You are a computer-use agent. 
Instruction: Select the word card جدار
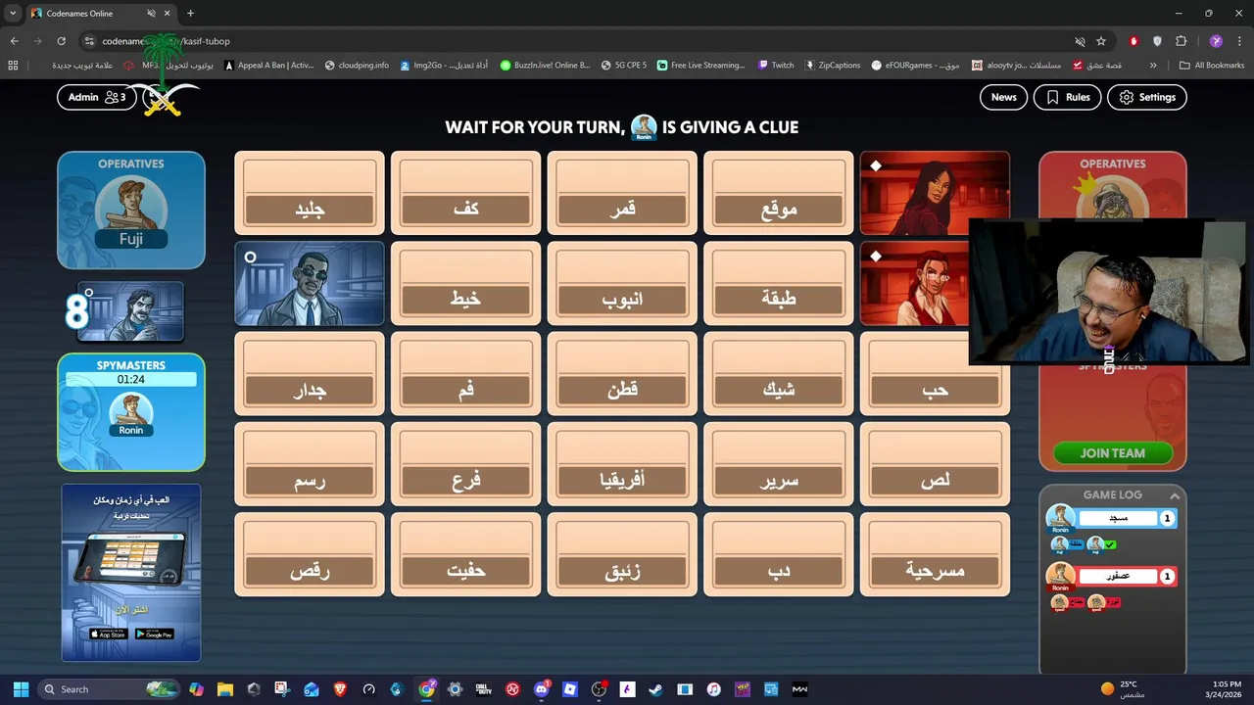[310, 374]
